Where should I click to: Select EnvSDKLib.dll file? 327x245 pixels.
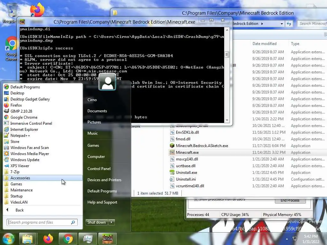(187, 132)
